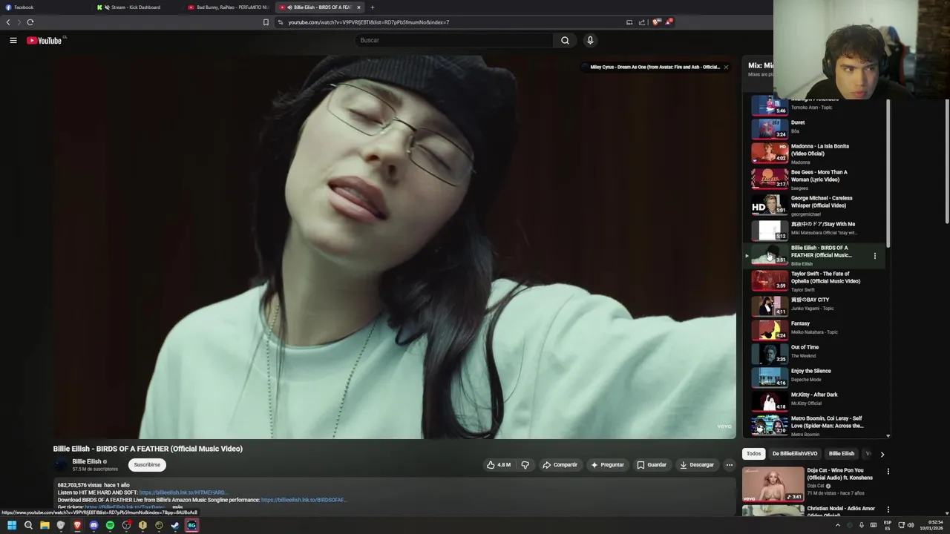Dislike the video with thumbs down
Image resolution: width=950 pixels, height=534 pixels.
coord(525,465)
